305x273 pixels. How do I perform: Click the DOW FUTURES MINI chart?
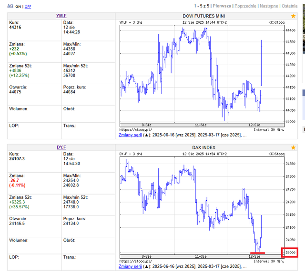202,76
